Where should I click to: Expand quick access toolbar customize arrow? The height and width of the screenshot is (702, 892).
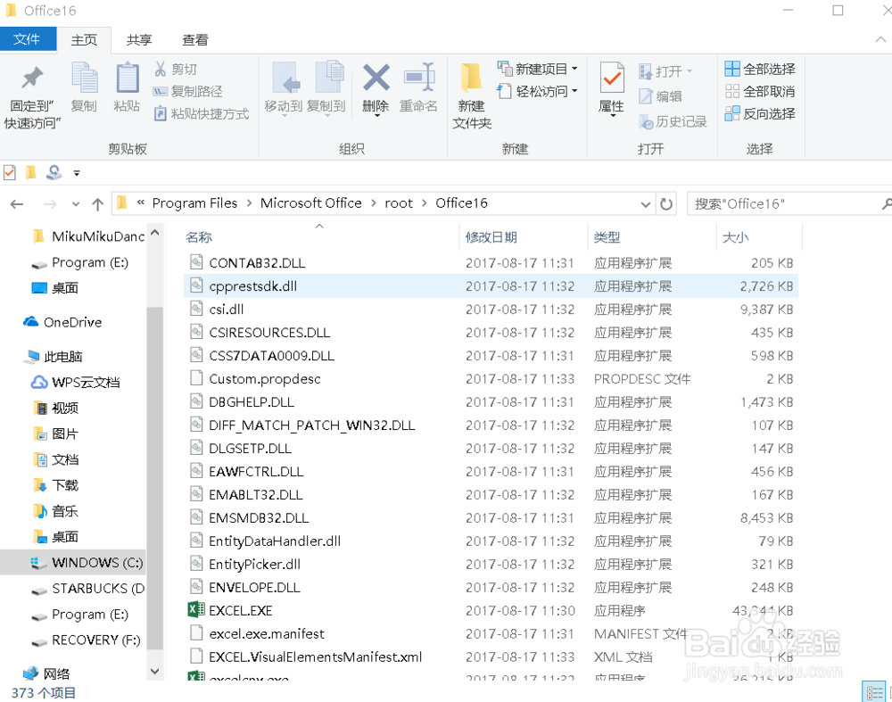pyautogui.click(x=76, y=173)
